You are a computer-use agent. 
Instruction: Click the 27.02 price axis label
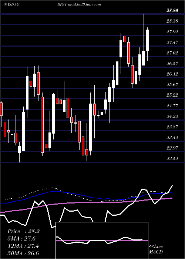coord(172,53)
